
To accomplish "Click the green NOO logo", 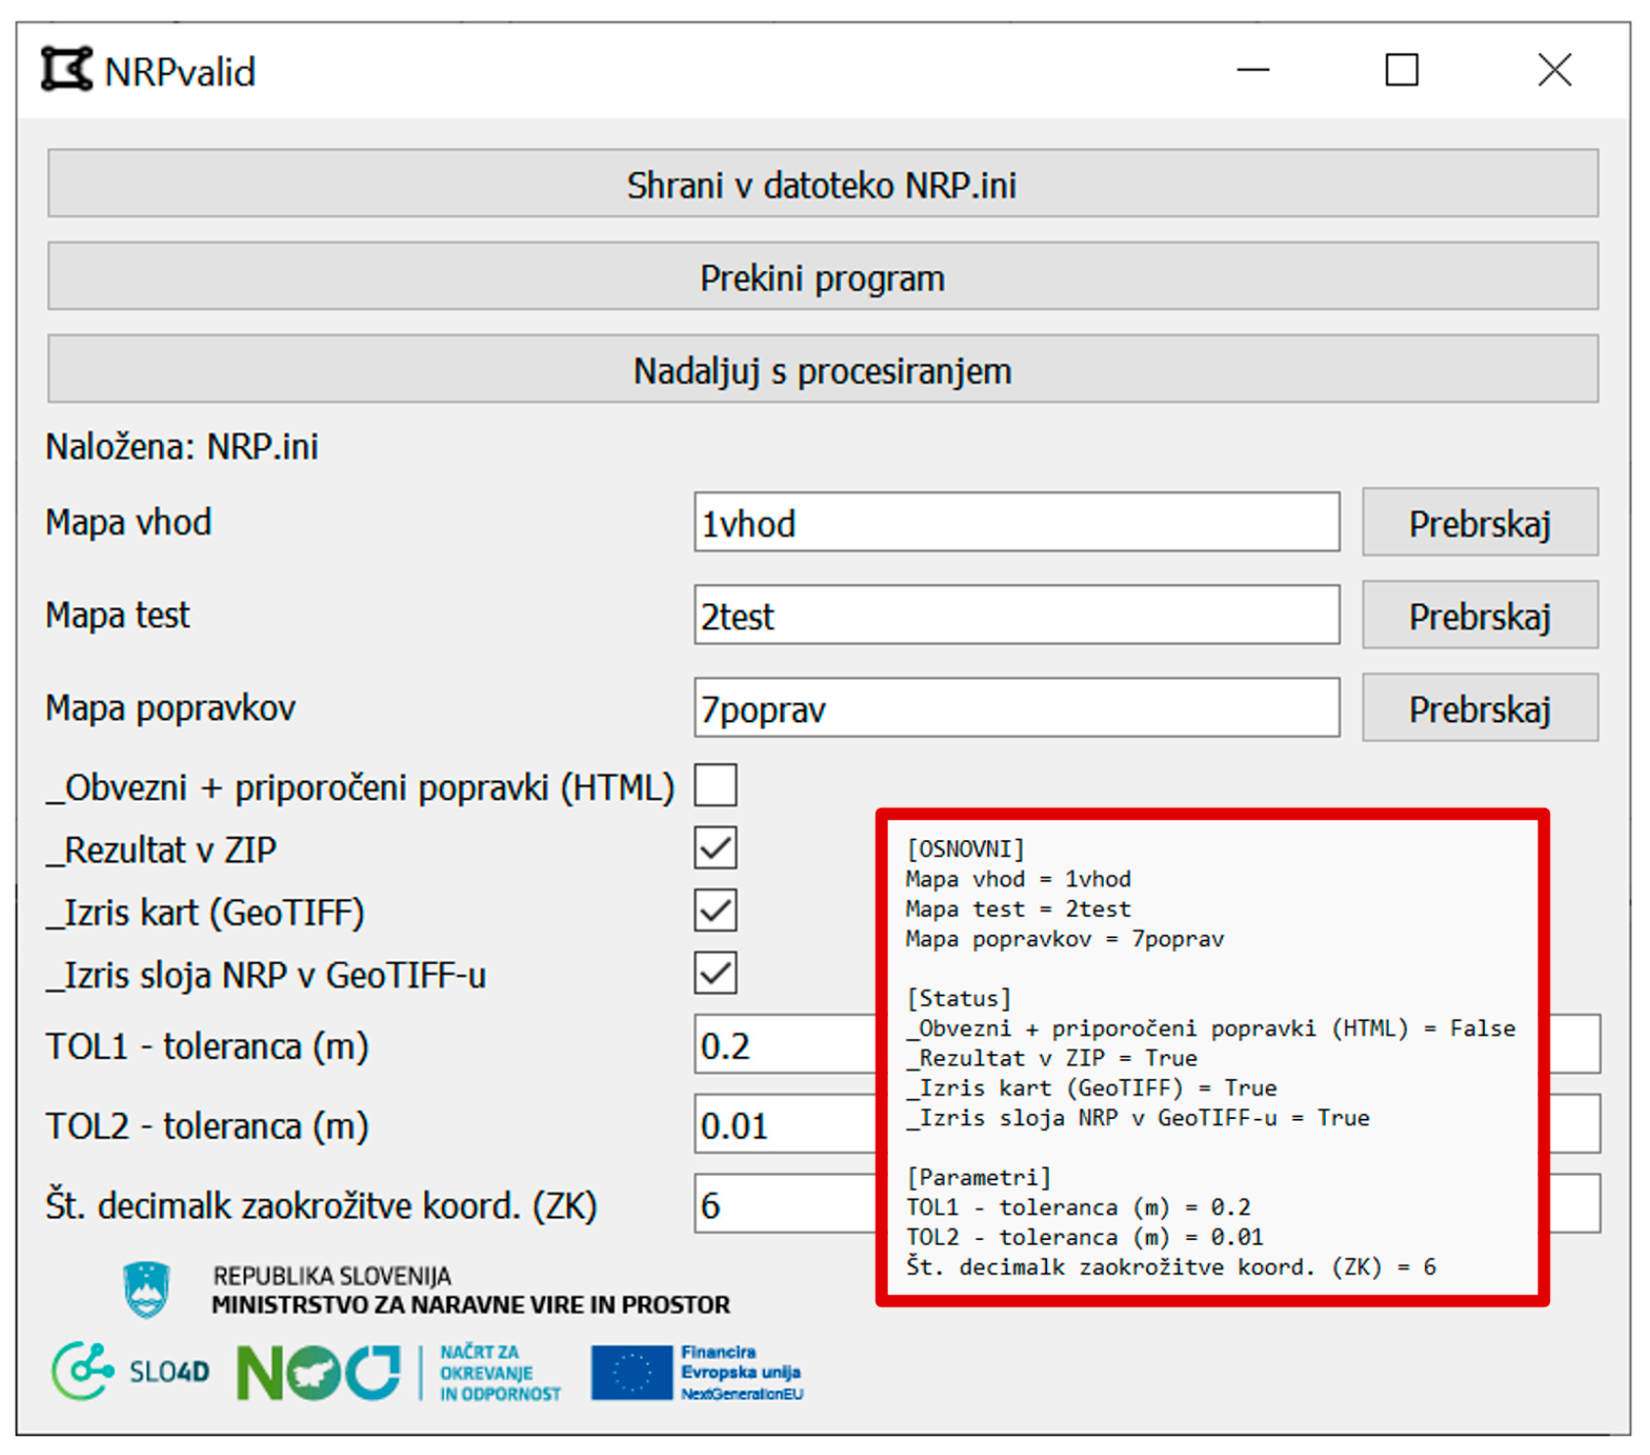I will 317,1372.
